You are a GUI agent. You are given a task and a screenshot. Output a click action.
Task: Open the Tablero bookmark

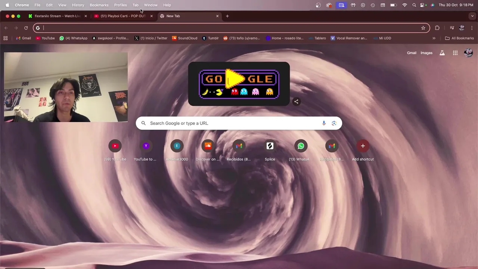317,38
